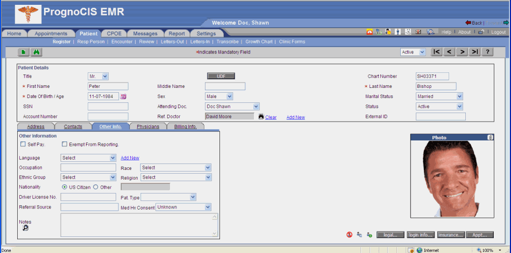Viewport: 511px width, 253px height.
Task: Click the green binoculars search icon
Action: 37,52
